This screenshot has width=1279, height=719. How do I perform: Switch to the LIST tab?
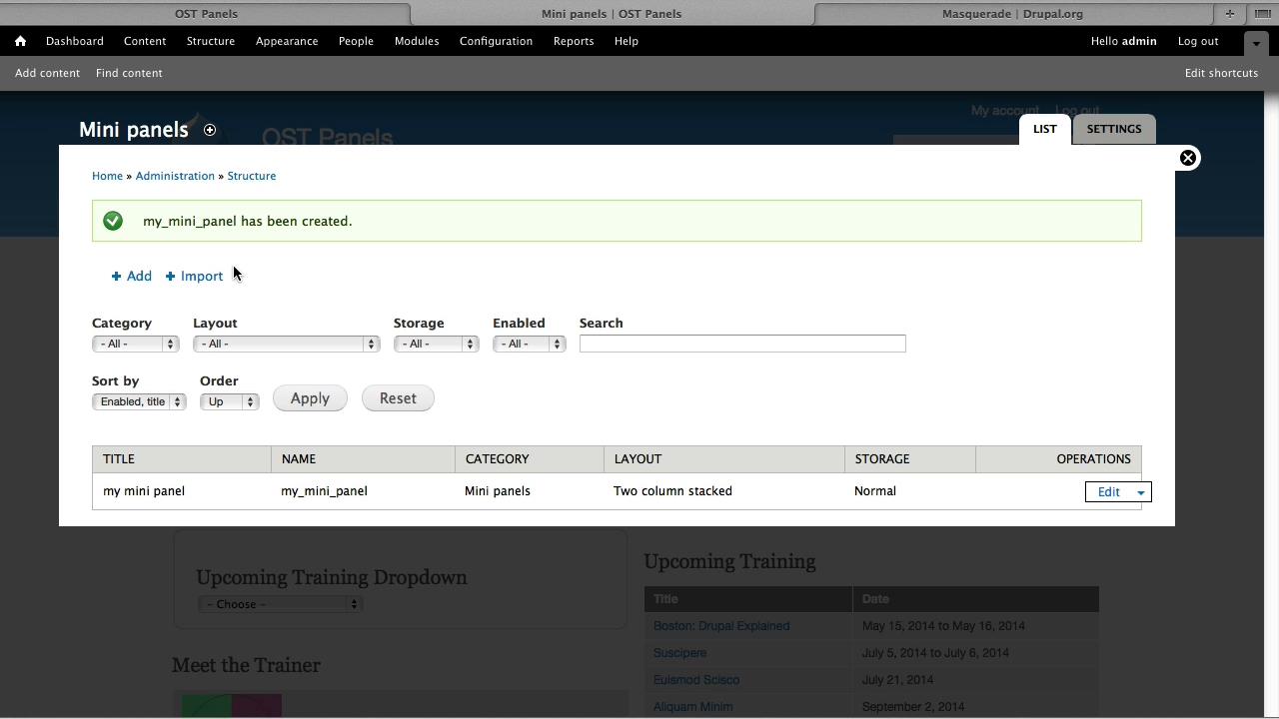[x=1045, y=129]
